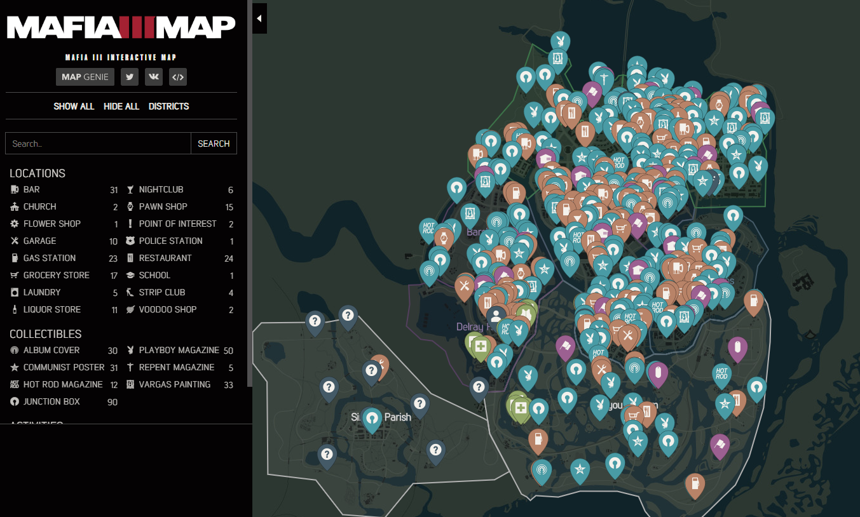Image resolution: width=860 pixels, height=517 pixels.
Task: Click SHOW ALL to display all markers
Action: pyautogui.click(x=74, y=106)
